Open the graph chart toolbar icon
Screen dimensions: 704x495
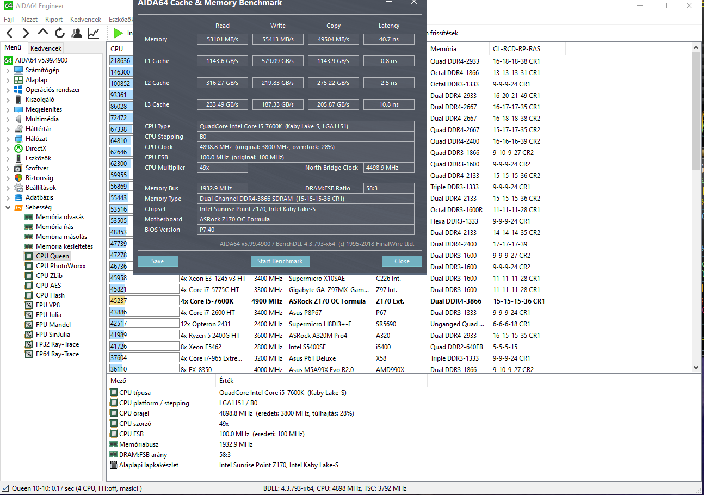(94, 33)
